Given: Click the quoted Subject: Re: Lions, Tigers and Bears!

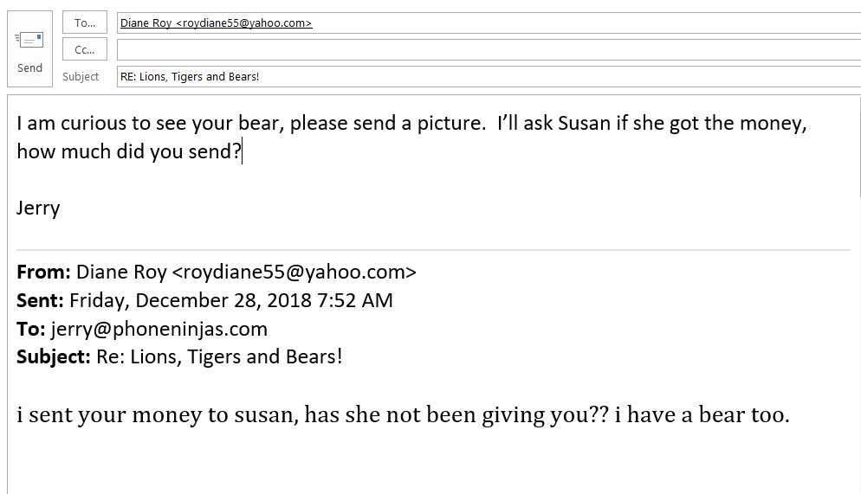Looking at the screenshot, I should (179, 357).
